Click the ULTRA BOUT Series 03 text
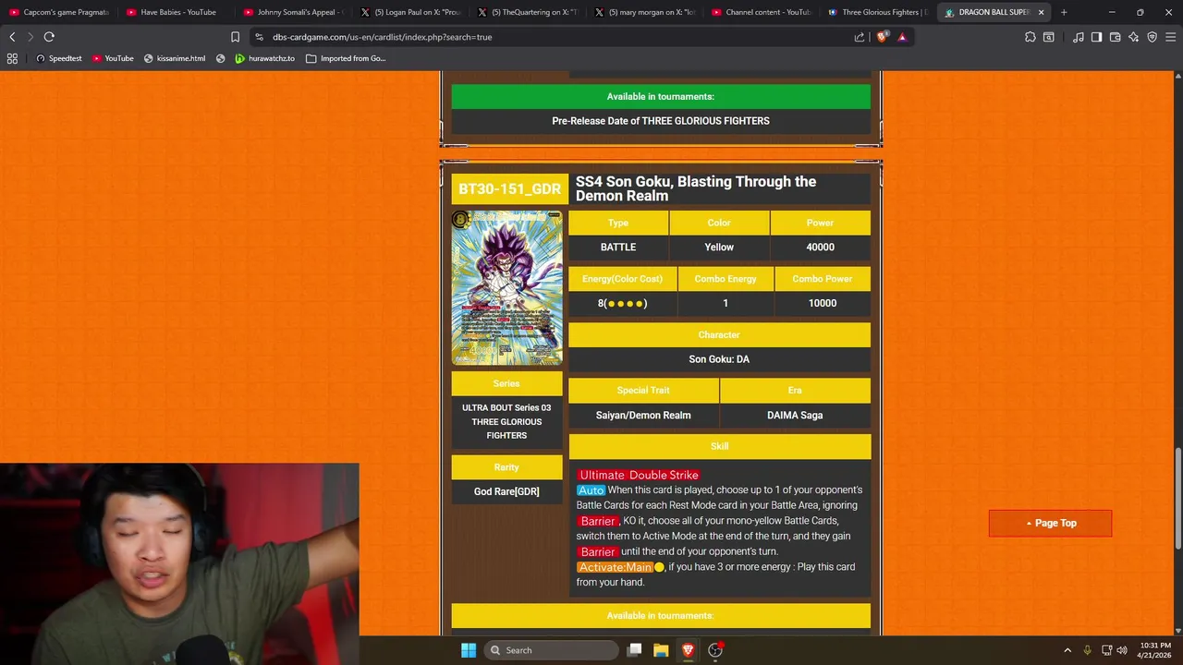Image resolution: width=1183 pixels, height=665 pixels. 506,407
